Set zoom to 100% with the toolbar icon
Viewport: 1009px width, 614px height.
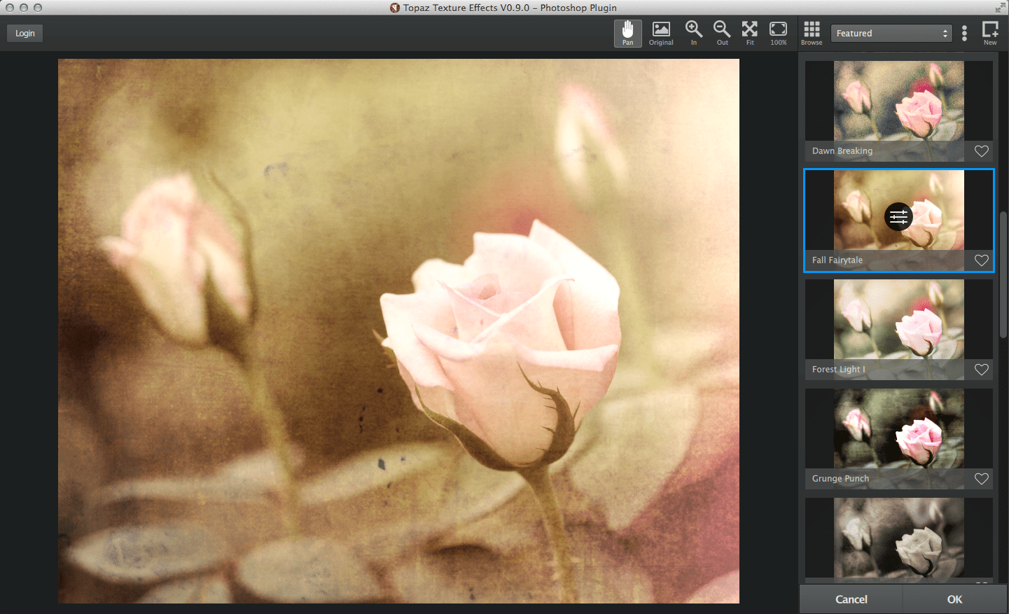click(778, 33)
